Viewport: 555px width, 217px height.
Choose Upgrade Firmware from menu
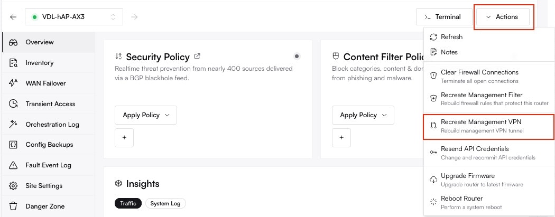pyautogui.click(x=467, y=179)
